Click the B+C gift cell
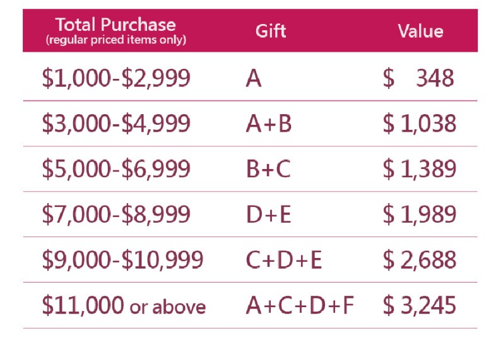Viewport: 503px width, 357px height. pyautogui.click(x=268, y=169)
